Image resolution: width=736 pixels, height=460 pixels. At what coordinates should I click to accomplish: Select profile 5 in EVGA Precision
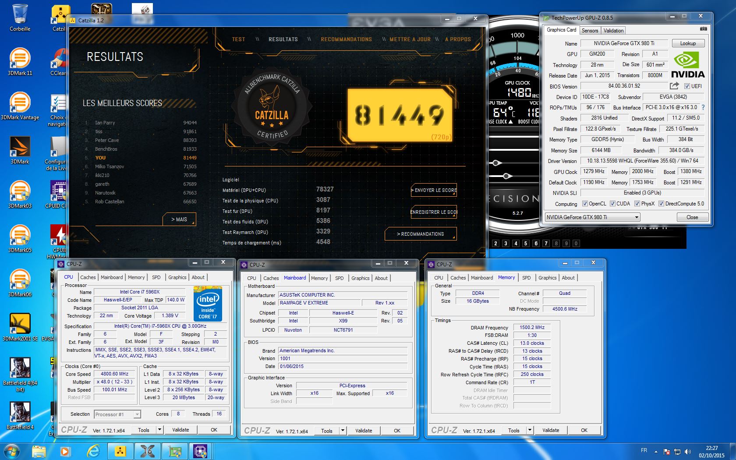click(526, 243)
